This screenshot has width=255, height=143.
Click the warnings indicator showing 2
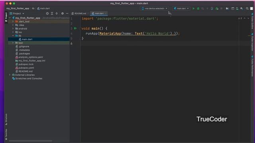(240, 18)
